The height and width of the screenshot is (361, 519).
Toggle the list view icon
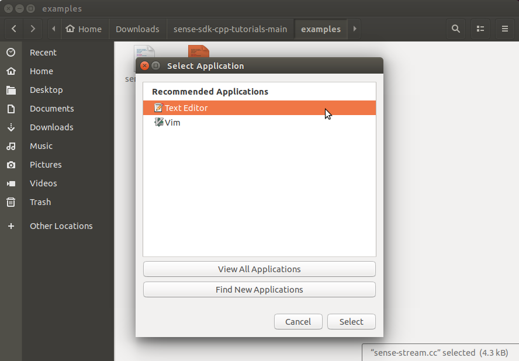480,29
